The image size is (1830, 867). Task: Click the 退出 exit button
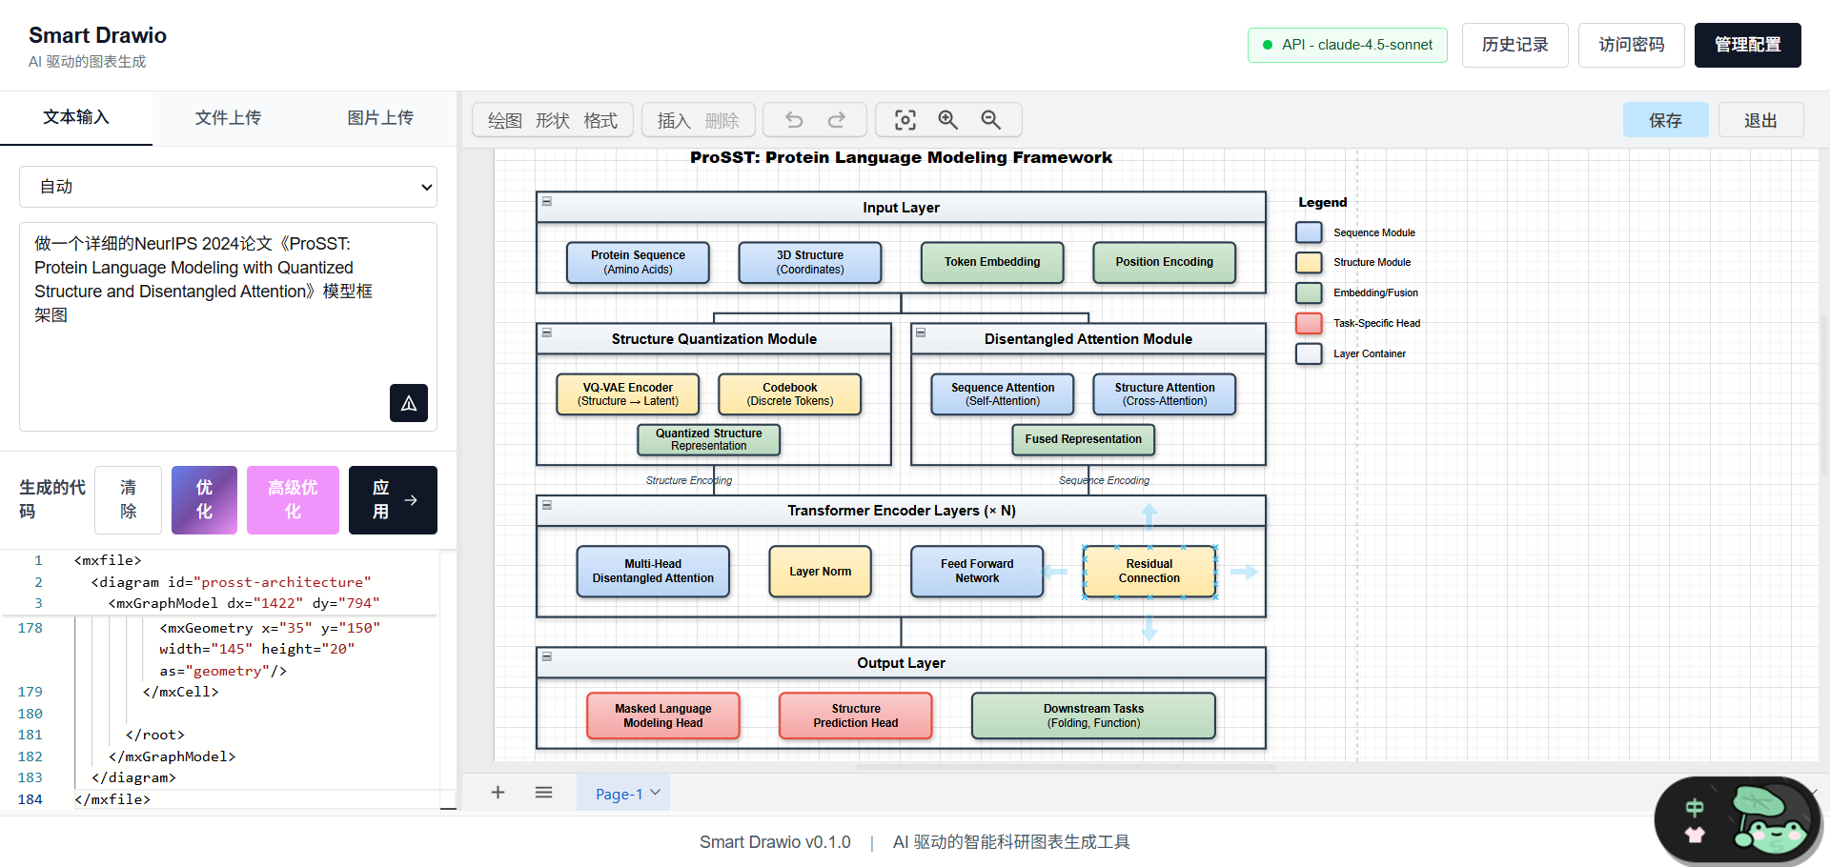(x=1760, y=120)
